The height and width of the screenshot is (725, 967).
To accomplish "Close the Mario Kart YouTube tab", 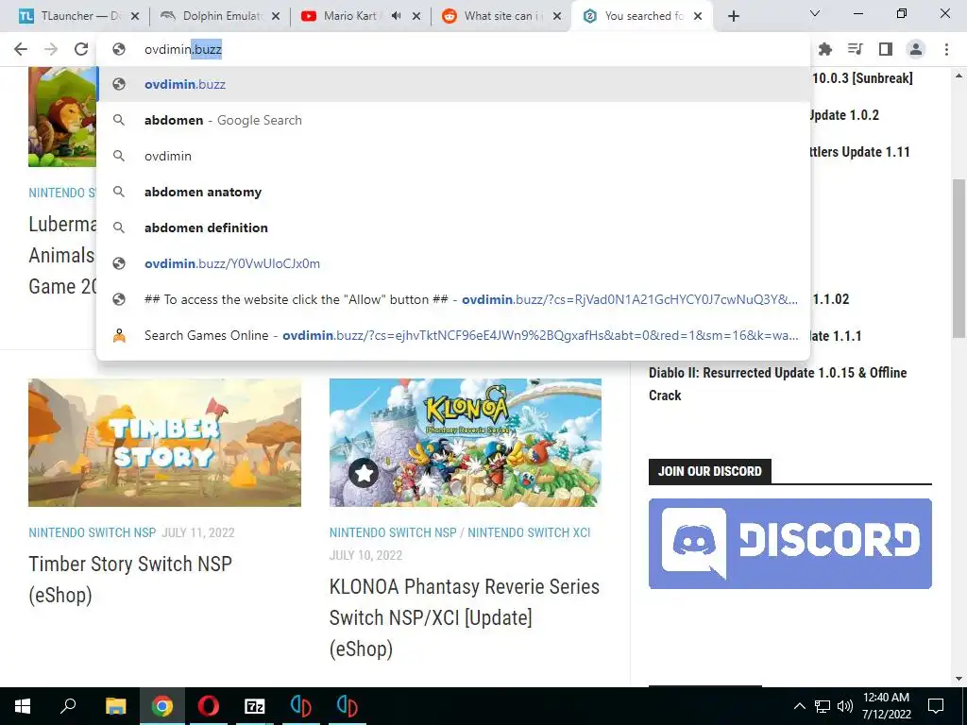I will coord(416,16).
